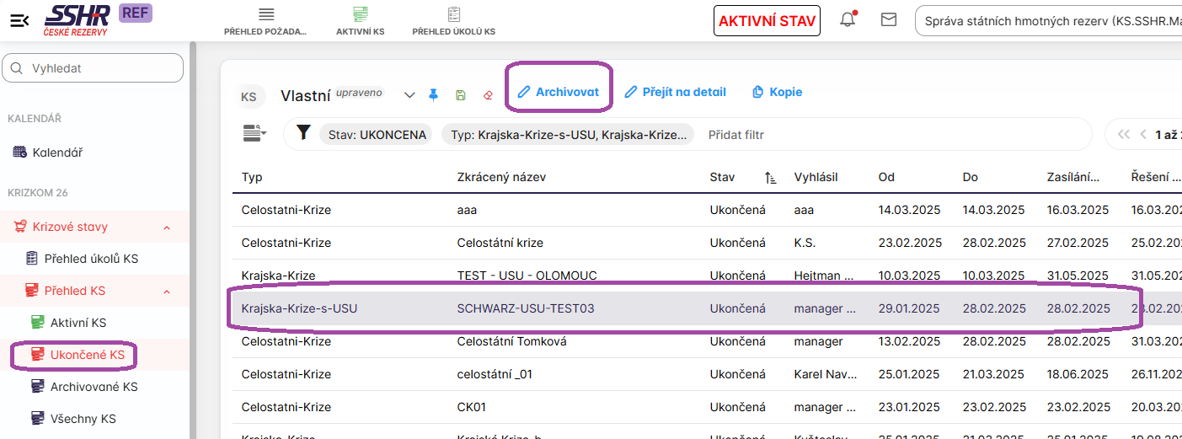Clear view changes with red eraser icon
Screen dimensions: 1182x439
tap(487, 95)
